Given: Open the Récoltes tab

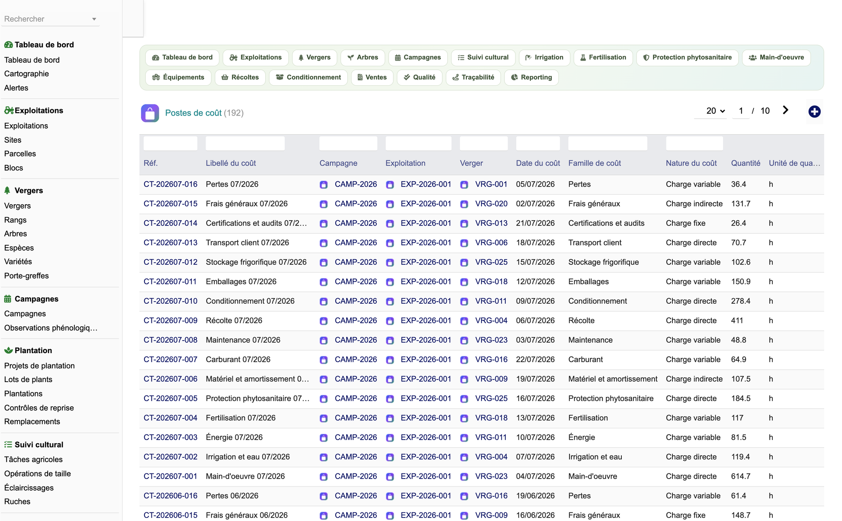Looking at the screenshot, I should [x=240, y=77].
